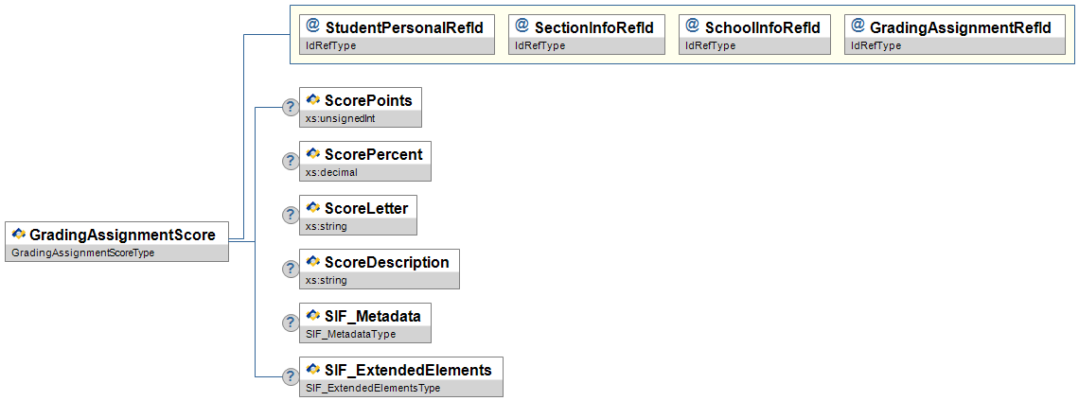The image size is (1079, 401).
Task: Open the GradingAssignmentScoreType type label
Action: [82, 253]
